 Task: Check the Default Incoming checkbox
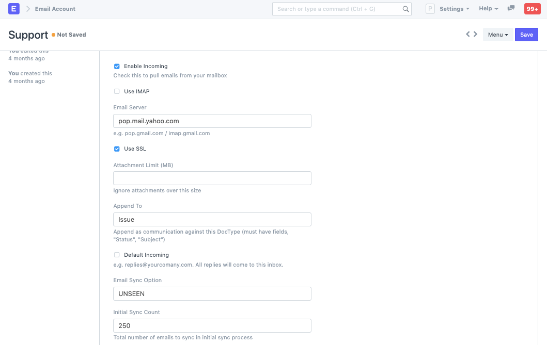[117, 255]
